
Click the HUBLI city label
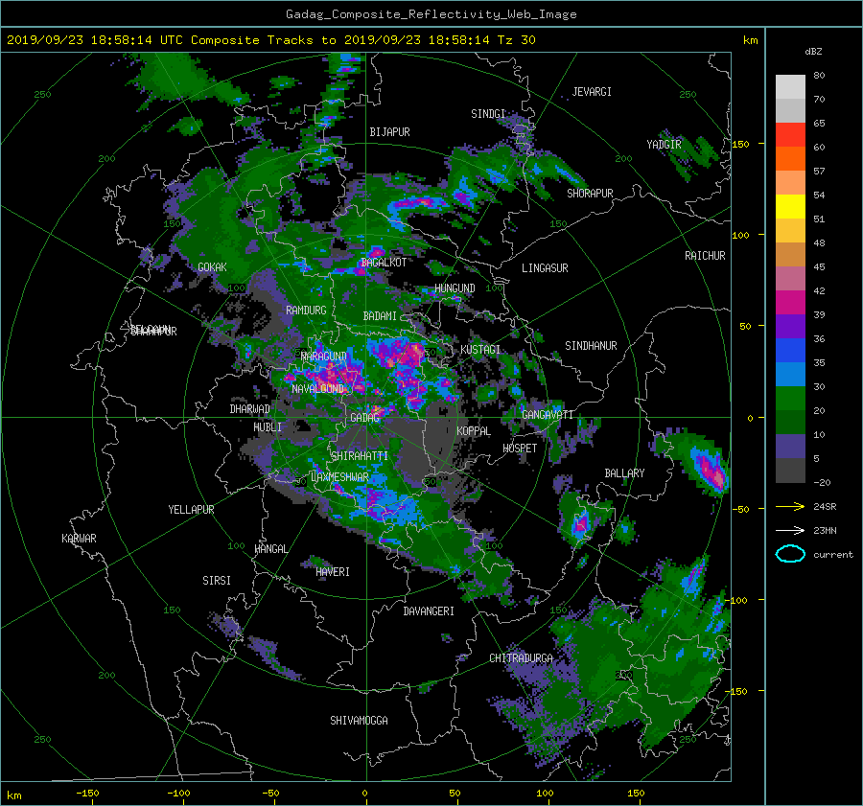267,426
